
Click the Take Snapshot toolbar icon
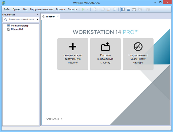coord(103,9)
